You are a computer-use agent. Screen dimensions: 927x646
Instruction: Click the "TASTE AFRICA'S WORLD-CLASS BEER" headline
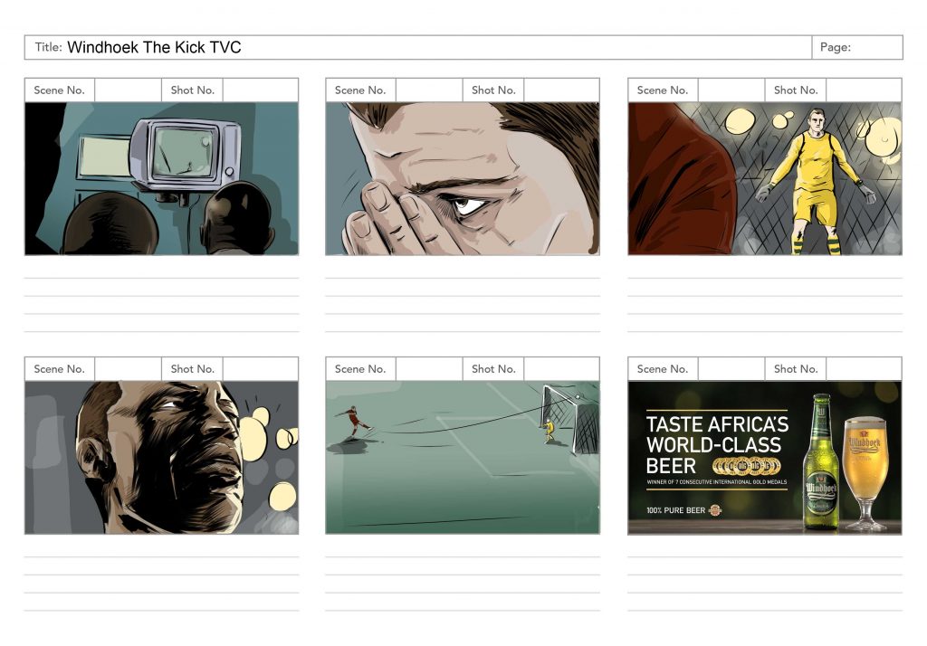[x=717, y=444]
